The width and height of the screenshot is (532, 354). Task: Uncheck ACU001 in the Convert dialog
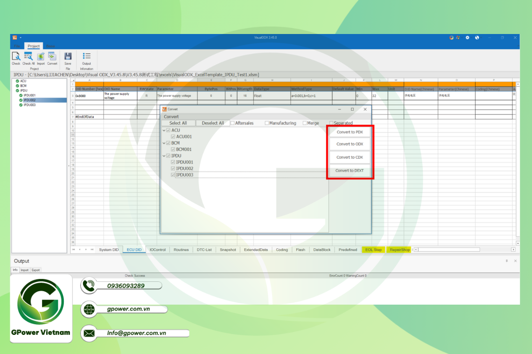173,136
